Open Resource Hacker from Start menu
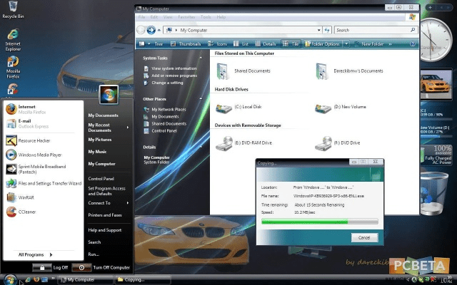The height and width of the screenshot is (285, 457). 33,140
